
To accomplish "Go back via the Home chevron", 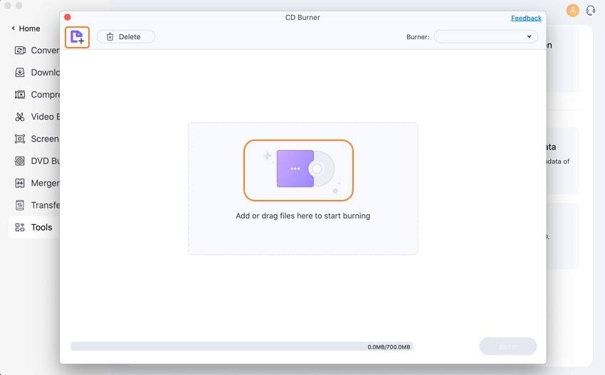I will coord(13,28).
